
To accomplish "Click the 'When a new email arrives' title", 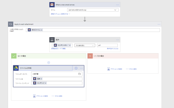I will [x=65, y=5].
